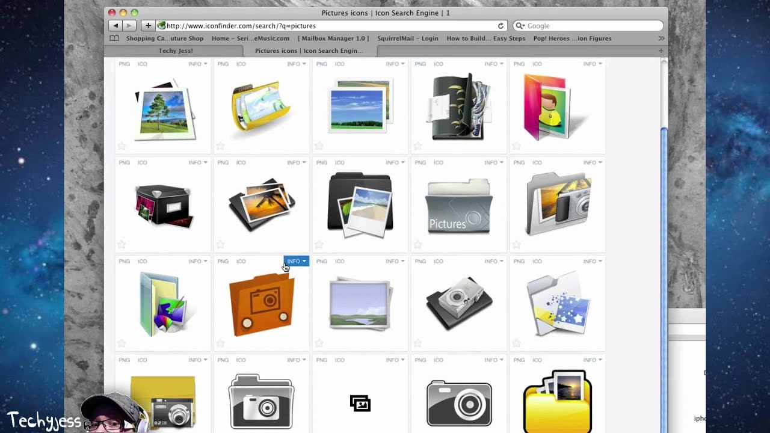Download PNG of the lake landscape photo stack

pyautogui.click(x=322, y=261)
